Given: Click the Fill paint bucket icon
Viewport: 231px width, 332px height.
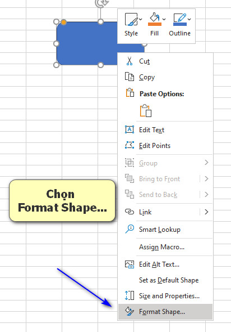Looking at the screenshot, I should click(155, 17).
